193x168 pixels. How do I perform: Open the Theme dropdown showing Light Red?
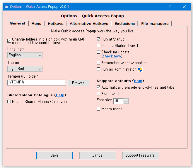25,69
